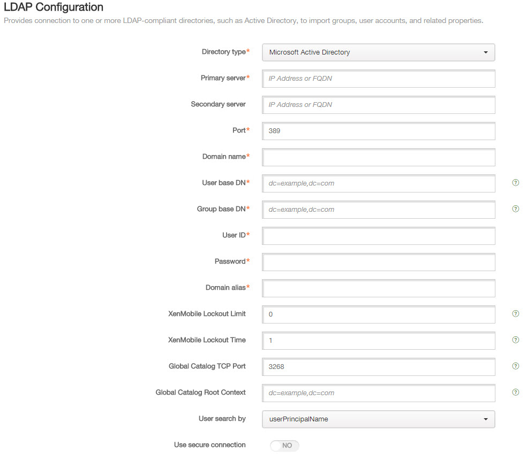Click the Port field showing 389
Screen dimensions: 527x454
(x=379, y=131)
